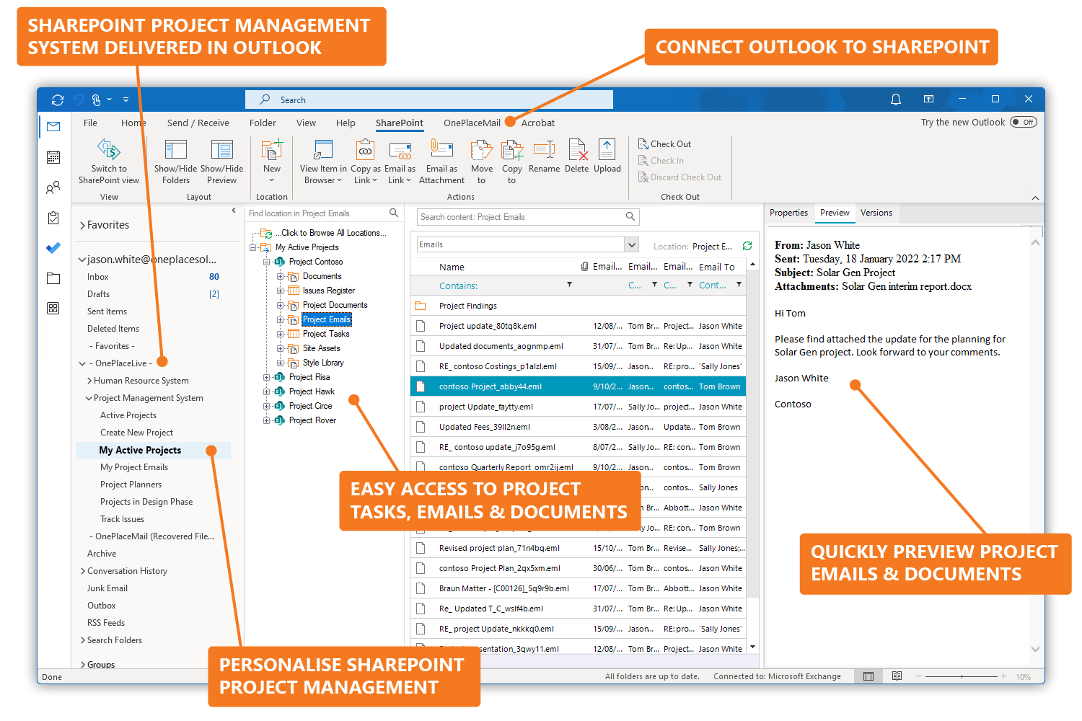
Task: Toggle Try the new Outlook switch
Action: tap(1024, 122)
